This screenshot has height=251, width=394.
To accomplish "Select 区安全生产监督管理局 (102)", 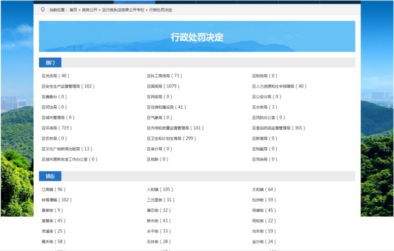I will click(x=68, y=87).
